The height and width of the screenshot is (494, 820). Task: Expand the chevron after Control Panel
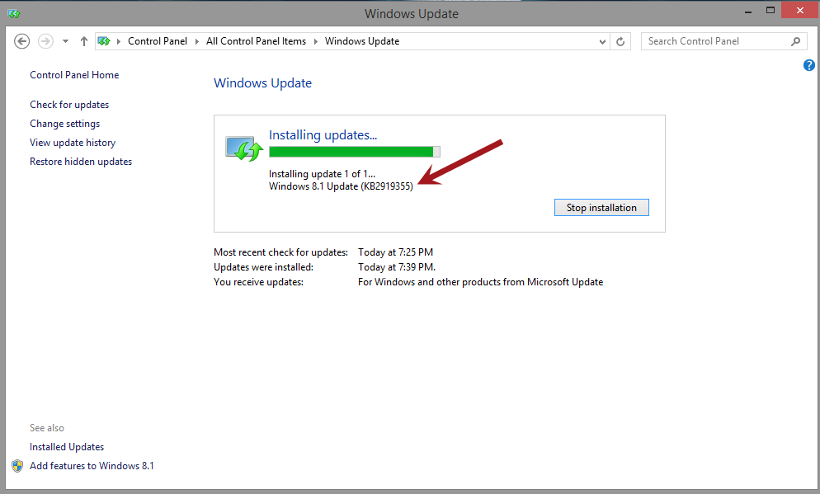(x=197, y=41)
